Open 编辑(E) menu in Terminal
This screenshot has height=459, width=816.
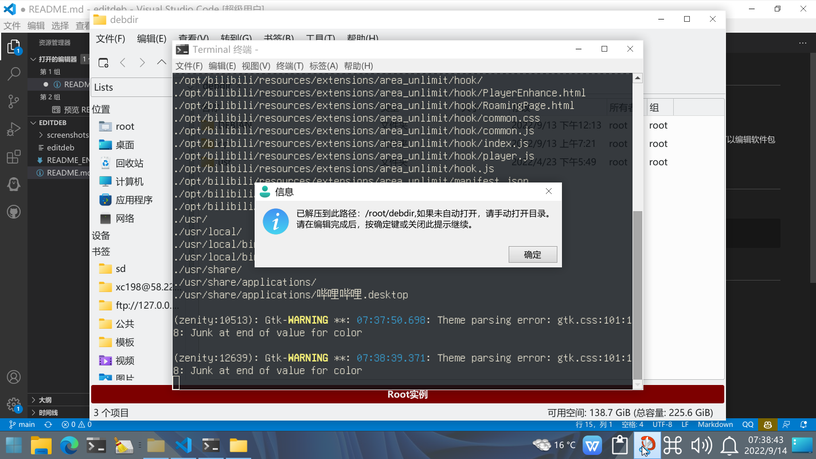tap(222, 66)
